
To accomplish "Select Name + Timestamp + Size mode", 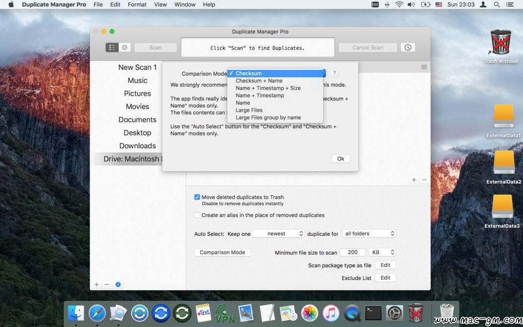I will (x=275, y=88).
